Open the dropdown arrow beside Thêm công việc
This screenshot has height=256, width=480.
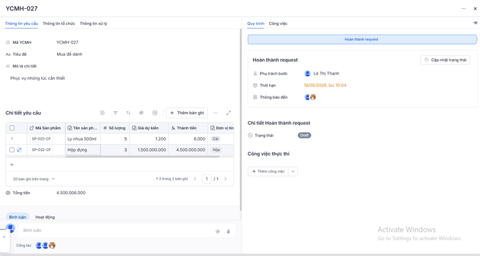point(293,172)
